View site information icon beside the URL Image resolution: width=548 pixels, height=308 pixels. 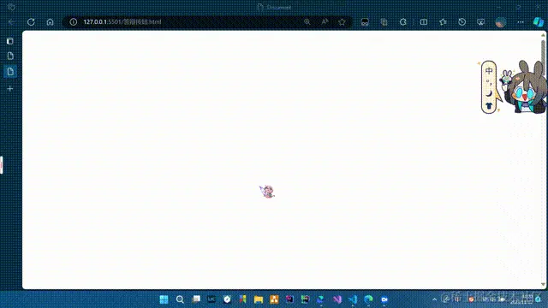pos(73,22)
